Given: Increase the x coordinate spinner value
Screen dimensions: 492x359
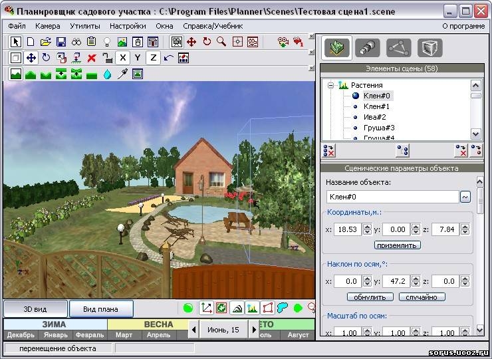Looking at the screenshot, I should click(x=367, y=227).
